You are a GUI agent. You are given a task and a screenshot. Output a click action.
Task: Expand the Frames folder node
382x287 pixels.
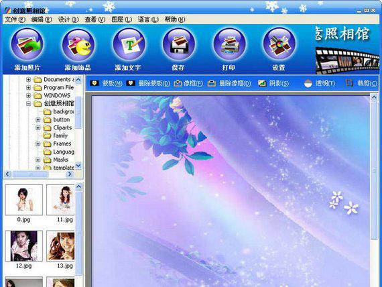coord(38,144)
